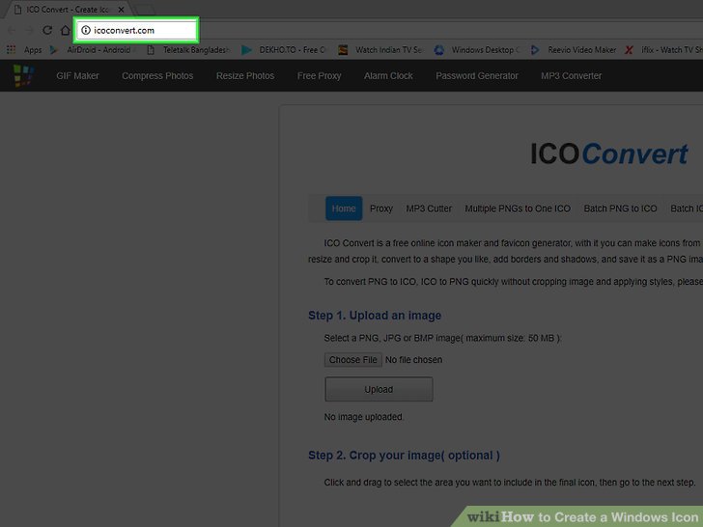Click the browser reload icon

pyautogui.click(x=47, y=30)
